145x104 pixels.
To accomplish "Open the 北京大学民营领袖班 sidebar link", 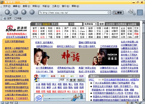I will pos(15,42).
